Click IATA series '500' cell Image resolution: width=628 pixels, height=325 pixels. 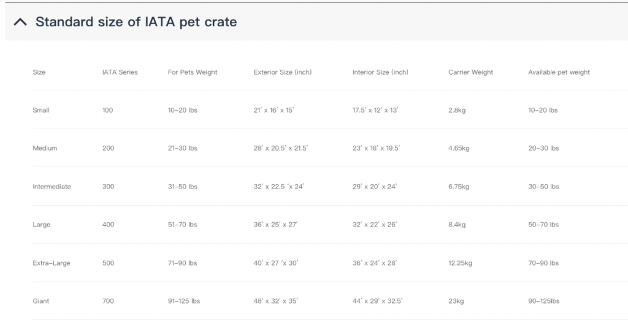point(108,263)
